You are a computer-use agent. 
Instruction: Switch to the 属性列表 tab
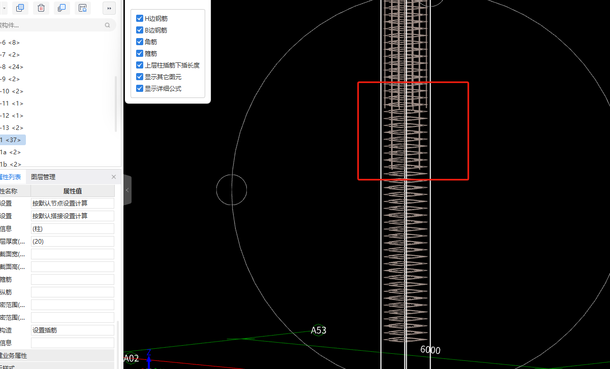12,177
